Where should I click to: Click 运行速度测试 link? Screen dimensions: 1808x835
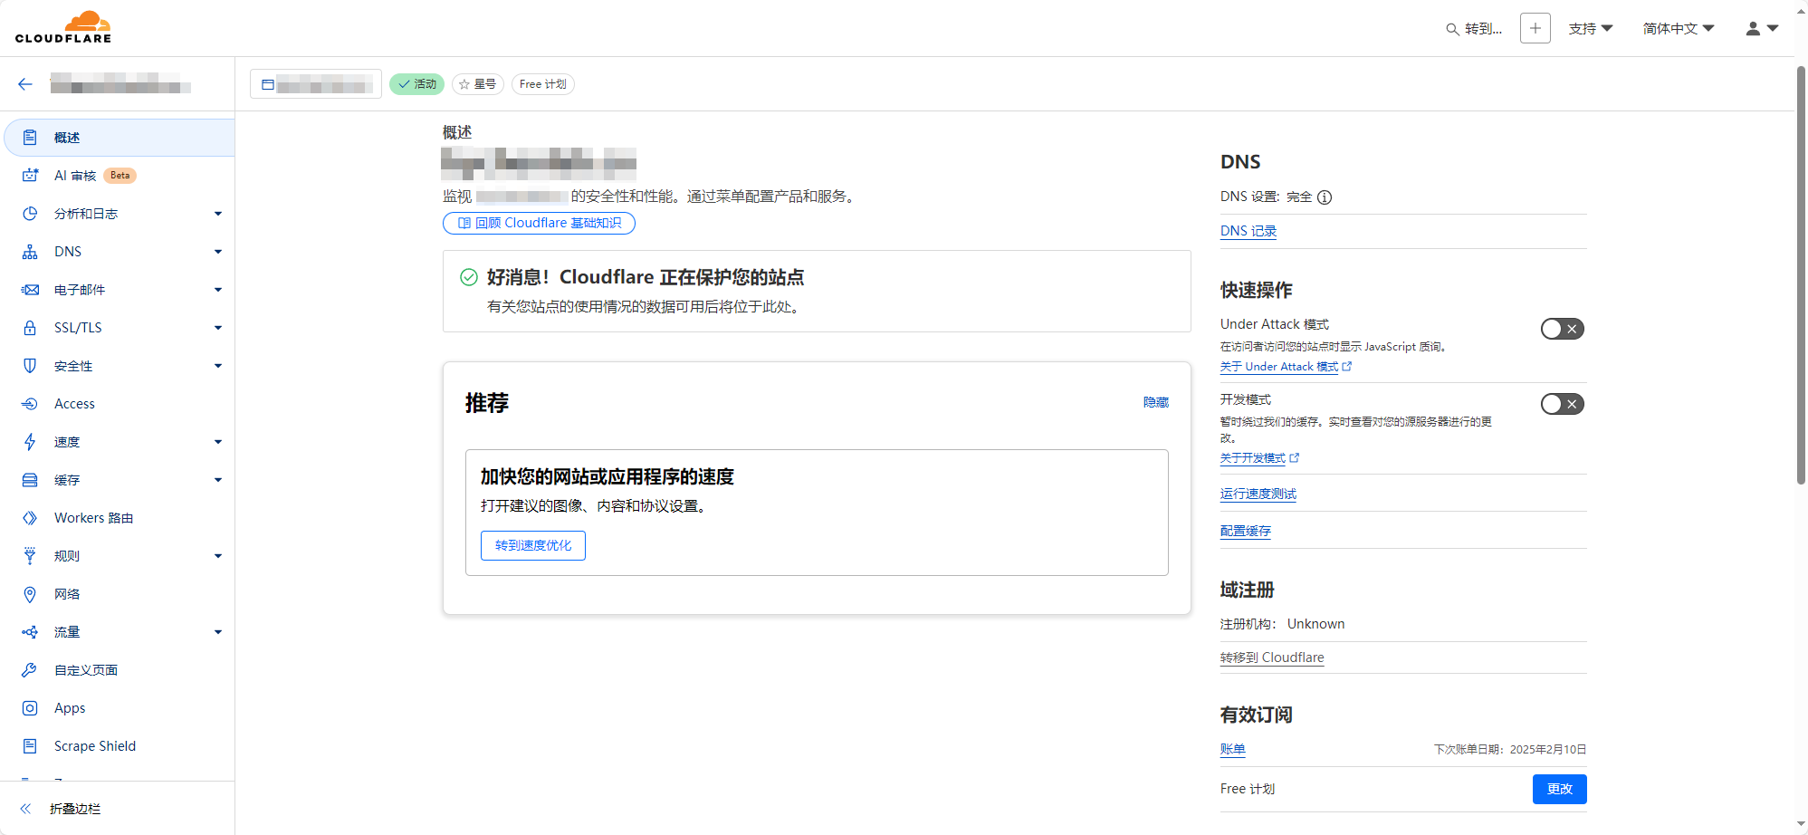point(1258,494)
